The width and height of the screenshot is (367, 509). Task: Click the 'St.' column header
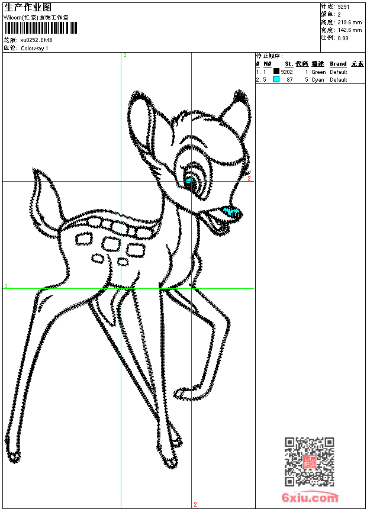289,64
